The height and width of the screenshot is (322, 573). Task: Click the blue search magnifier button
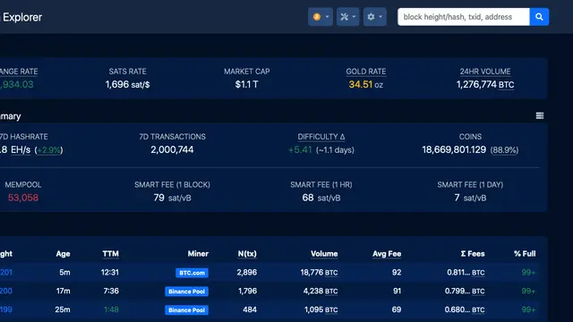(539, 17)
